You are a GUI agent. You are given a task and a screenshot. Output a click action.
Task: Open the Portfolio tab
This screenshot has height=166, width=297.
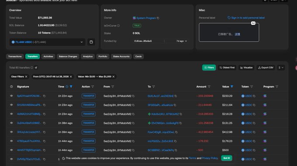coord(103,56)
